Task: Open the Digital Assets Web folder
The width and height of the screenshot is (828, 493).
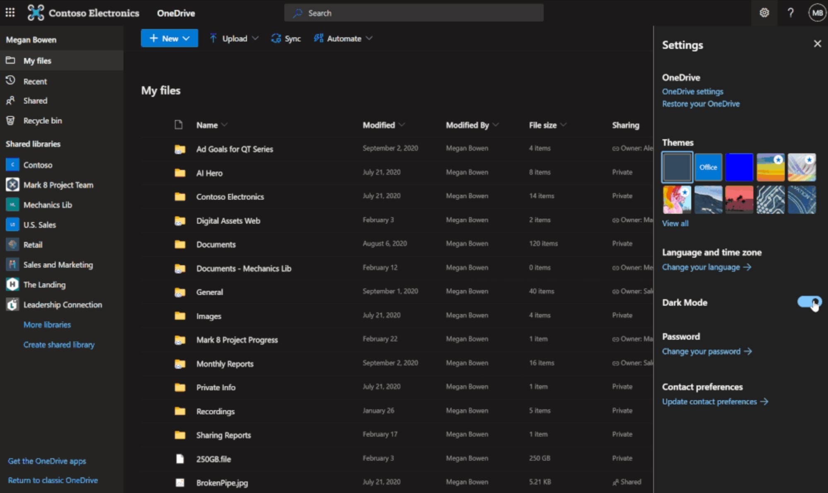Action: click(228, 221)
